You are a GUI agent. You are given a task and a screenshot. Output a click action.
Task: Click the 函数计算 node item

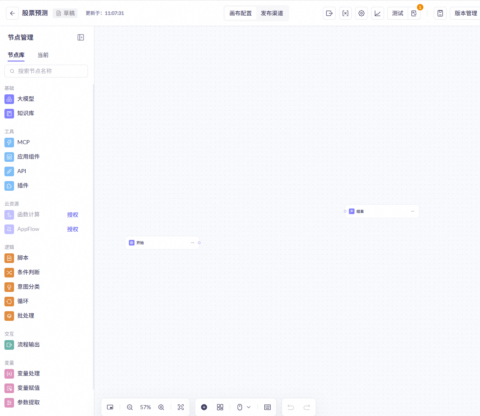click(x=22, y=214)
